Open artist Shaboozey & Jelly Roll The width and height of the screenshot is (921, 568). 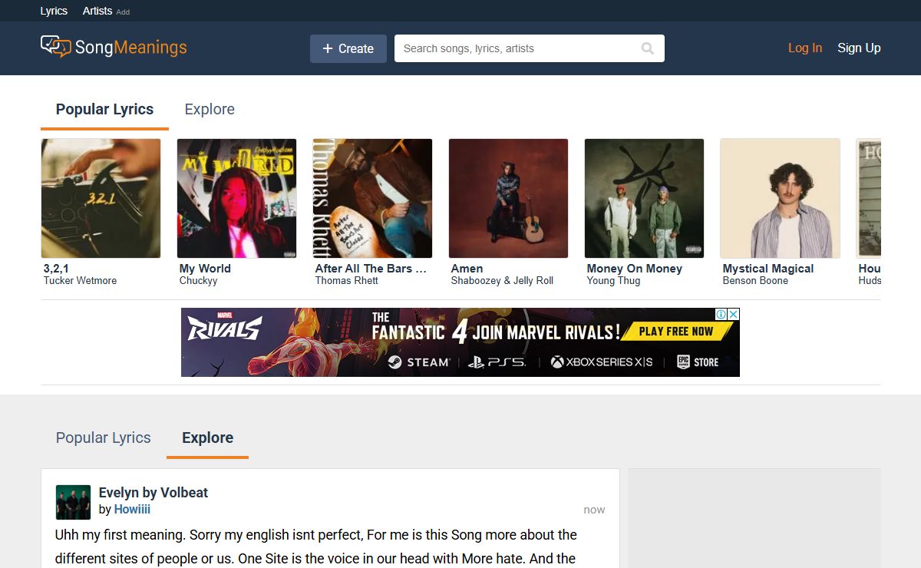502,281
